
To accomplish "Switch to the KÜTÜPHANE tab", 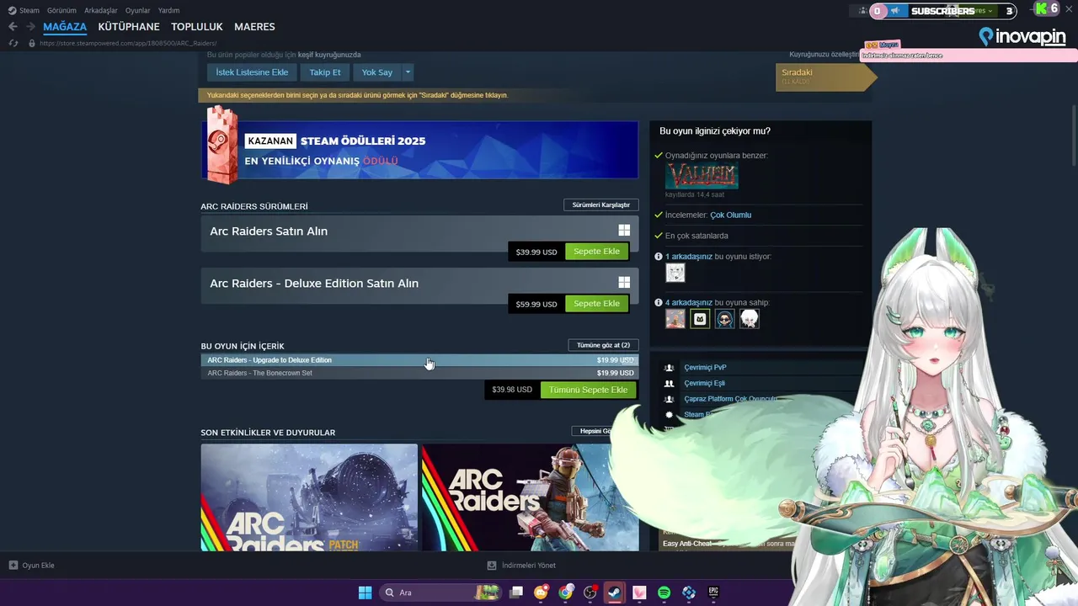I will point(129,27).
